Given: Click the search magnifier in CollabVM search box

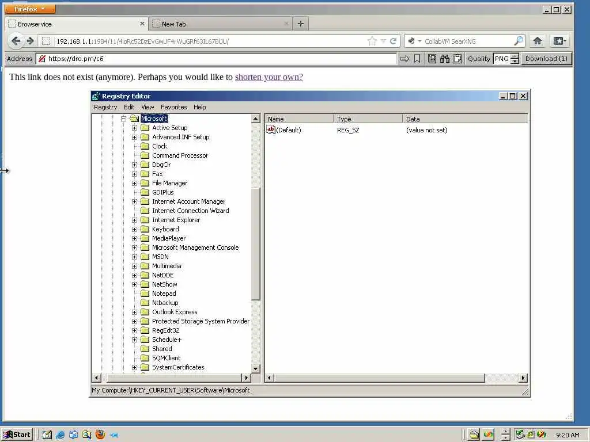Looking at the screenshot, I should 519,41.
